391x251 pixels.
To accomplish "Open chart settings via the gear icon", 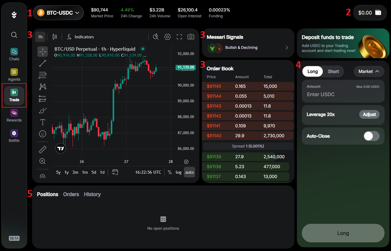I will [167, 36].
